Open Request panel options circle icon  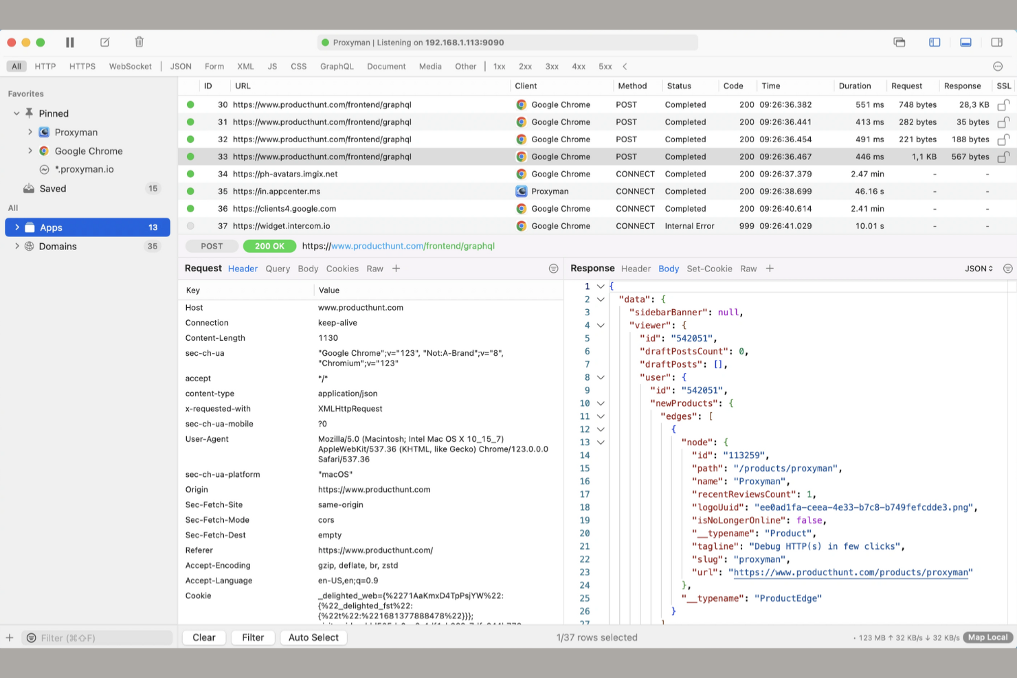(x=553, y=269)
